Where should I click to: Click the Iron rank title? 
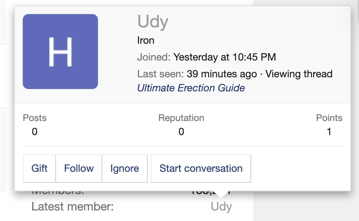click(x=146, y=40)
